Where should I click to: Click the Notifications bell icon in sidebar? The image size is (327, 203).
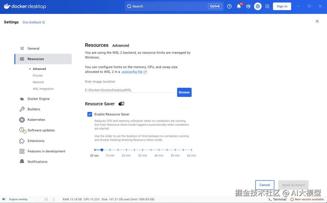22,161
